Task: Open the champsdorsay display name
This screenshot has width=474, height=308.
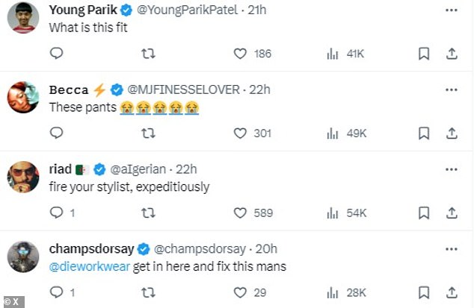Action: (x=92, y=249)
